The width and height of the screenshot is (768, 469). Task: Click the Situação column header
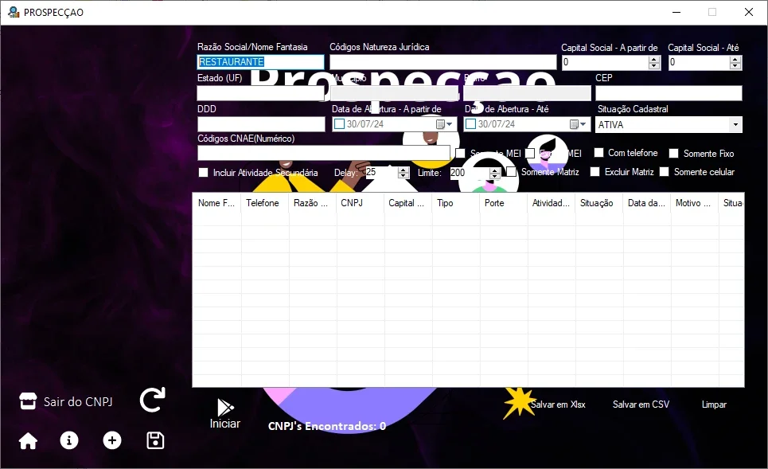598,203
